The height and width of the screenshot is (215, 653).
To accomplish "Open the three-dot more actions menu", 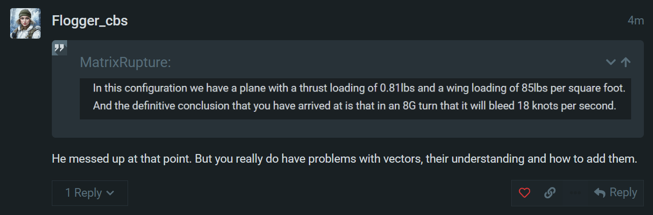I will [x=575, y=193].
